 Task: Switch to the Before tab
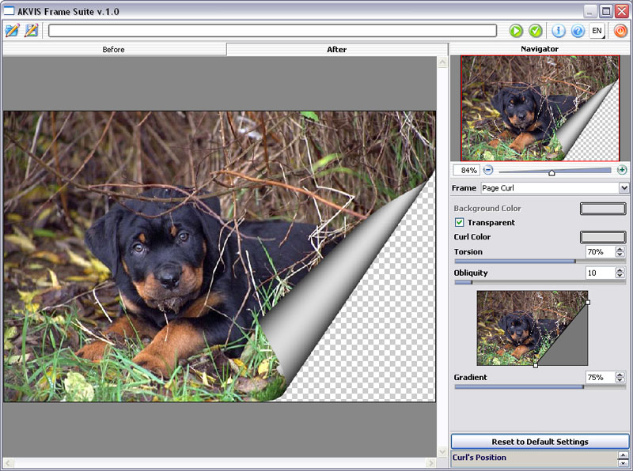(113, 49)
